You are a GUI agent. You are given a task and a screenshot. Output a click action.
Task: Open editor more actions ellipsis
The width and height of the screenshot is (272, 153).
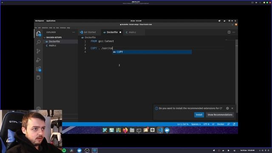coord(234,32)
